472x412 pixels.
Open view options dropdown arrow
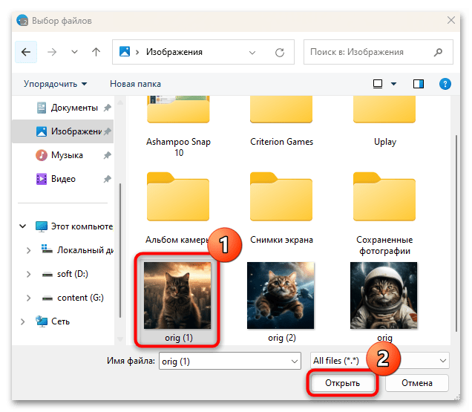click(393, 84)
